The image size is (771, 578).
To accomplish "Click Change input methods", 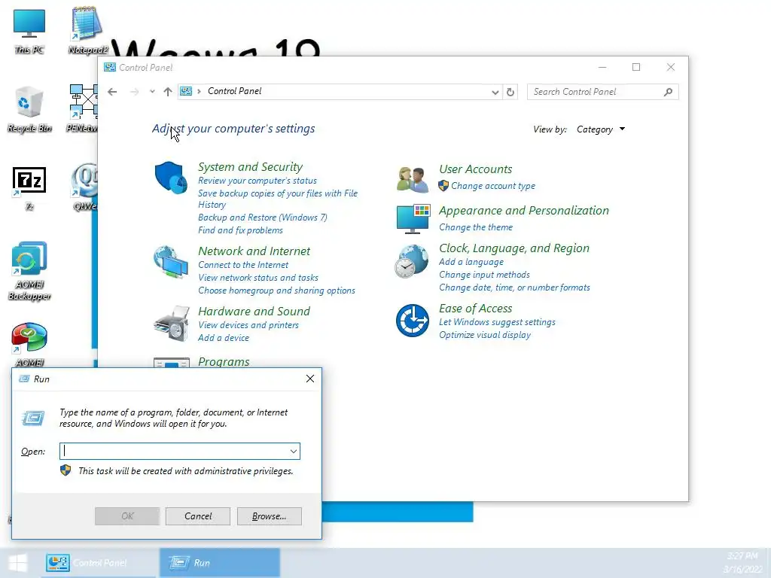I will tap(484, 275).
